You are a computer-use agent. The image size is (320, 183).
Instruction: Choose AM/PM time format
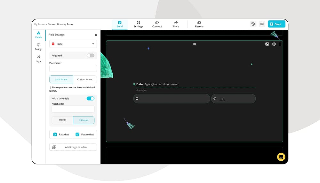62,120
